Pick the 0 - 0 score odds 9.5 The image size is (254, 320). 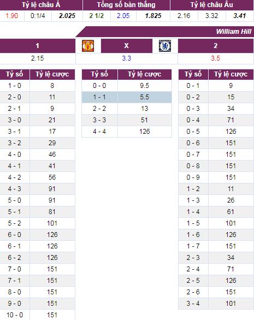tap(145, 86)
